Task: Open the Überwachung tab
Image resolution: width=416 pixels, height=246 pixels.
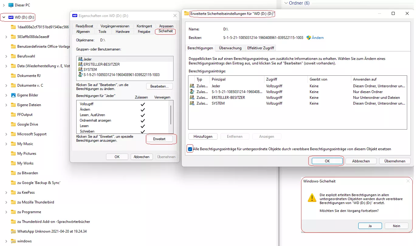Action: (230, 48)
